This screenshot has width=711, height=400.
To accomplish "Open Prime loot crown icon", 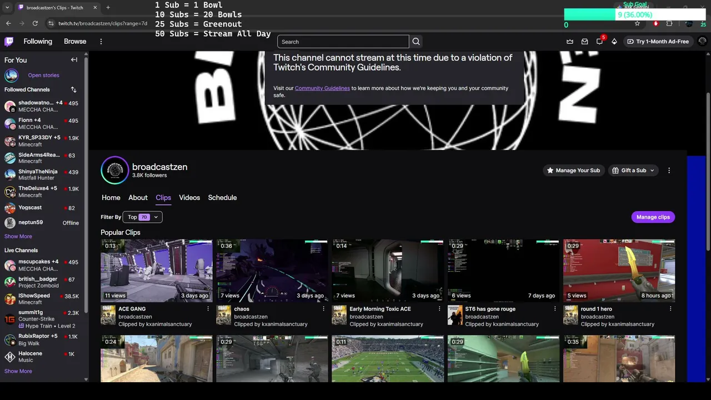I will pos(570,42).
